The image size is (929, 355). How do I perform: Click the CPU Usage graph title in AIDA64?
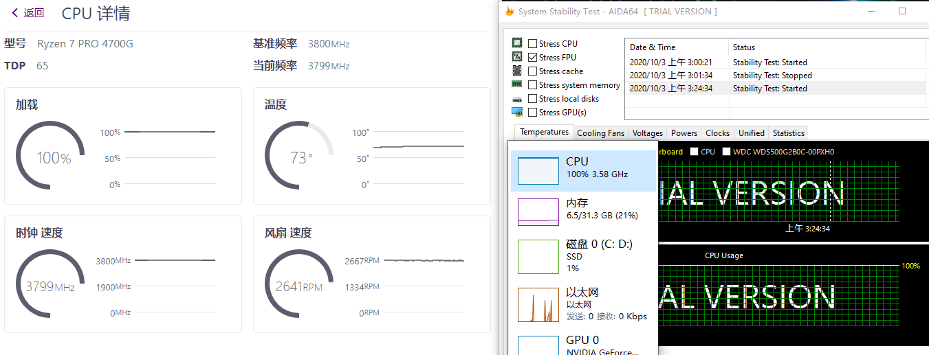click(724, 255)
